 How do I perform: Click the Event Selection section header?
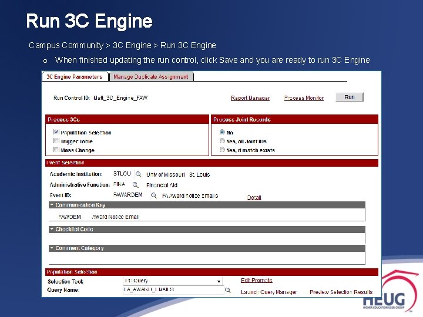pos(211,163)
